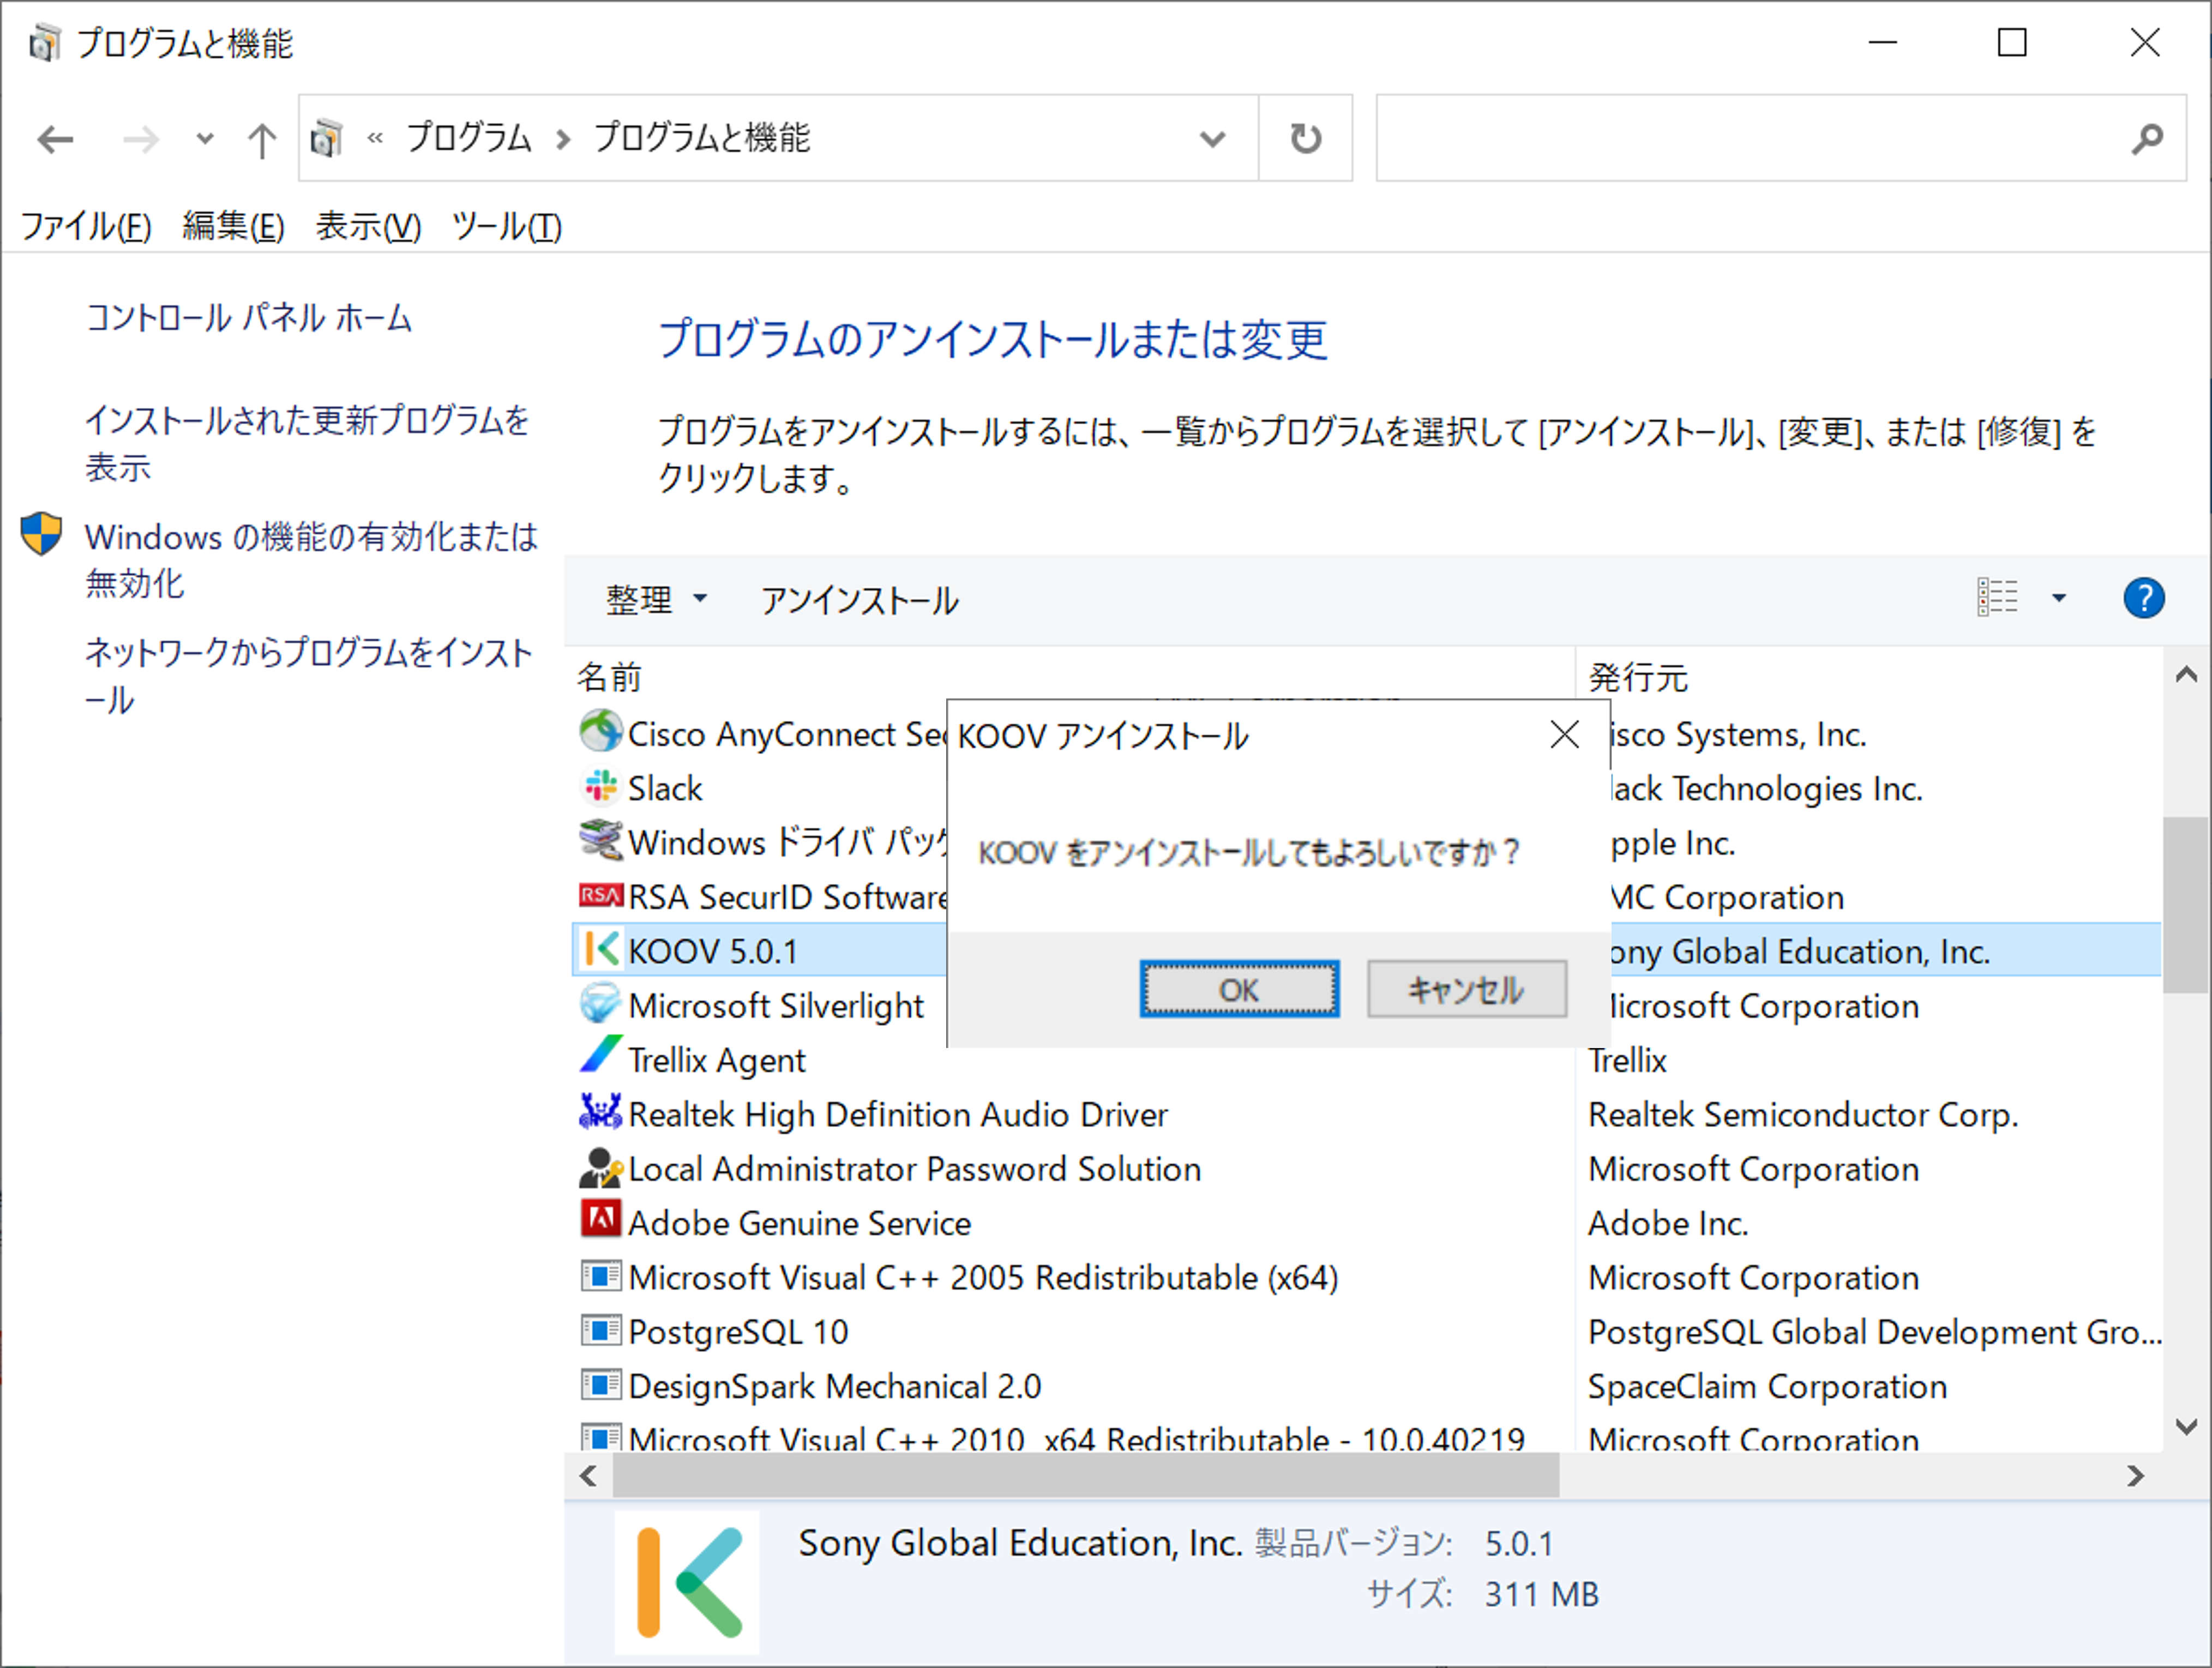The width and height of the screenshot is (2212, 1668).
Task: Click the KOOV 5.0.1 list icon
Action: click(x=601, y=949)
